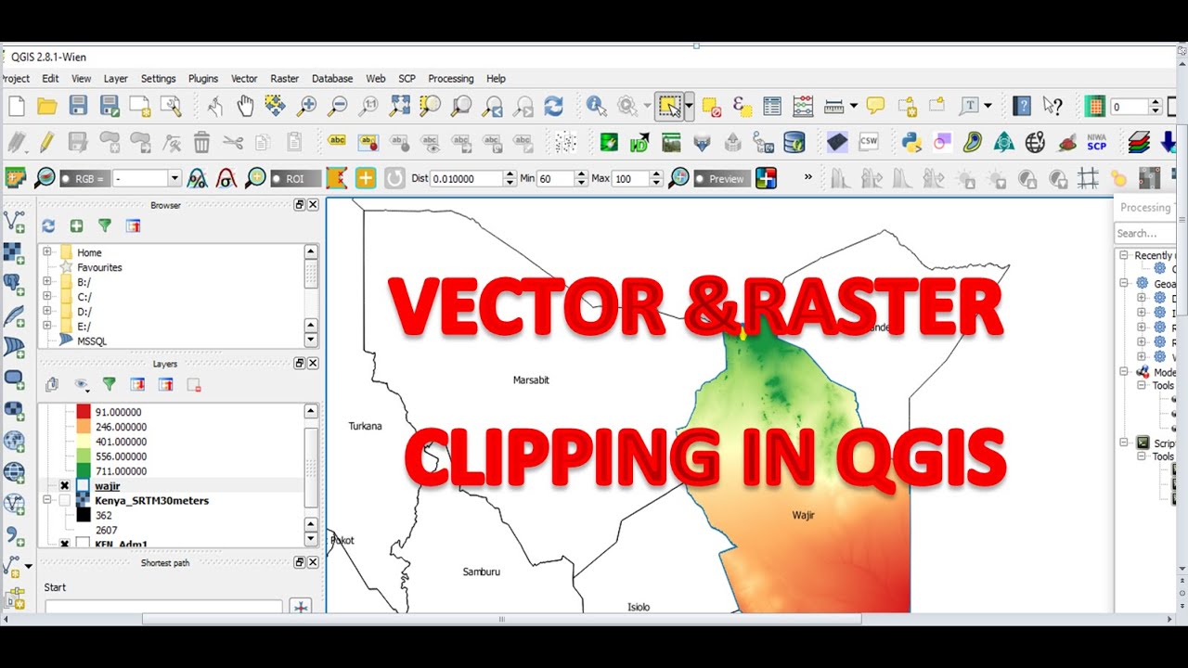The height and width of the screenshot is (668, 1188).
Task: Click the Add Vector Layer sidebar icon
Action: (x=14, y=222)
